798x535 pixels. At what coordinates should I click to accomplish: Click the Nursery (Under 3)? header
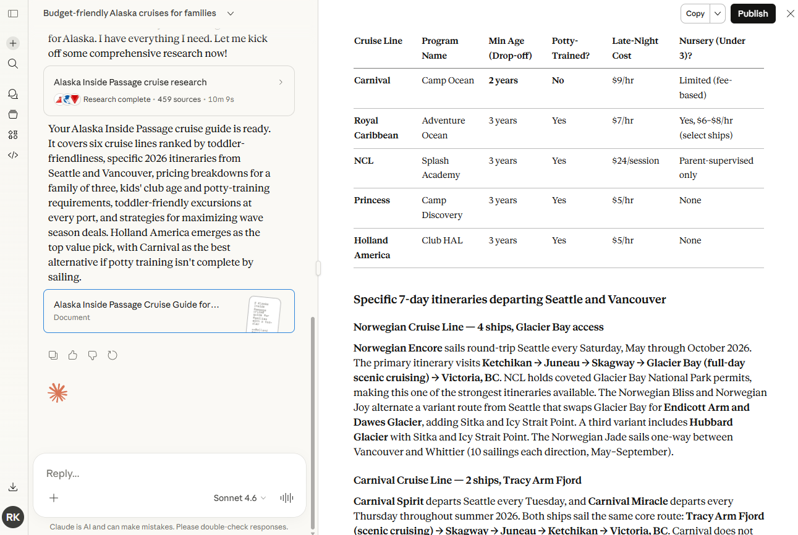pyautogui.click(x=712, y=48)
